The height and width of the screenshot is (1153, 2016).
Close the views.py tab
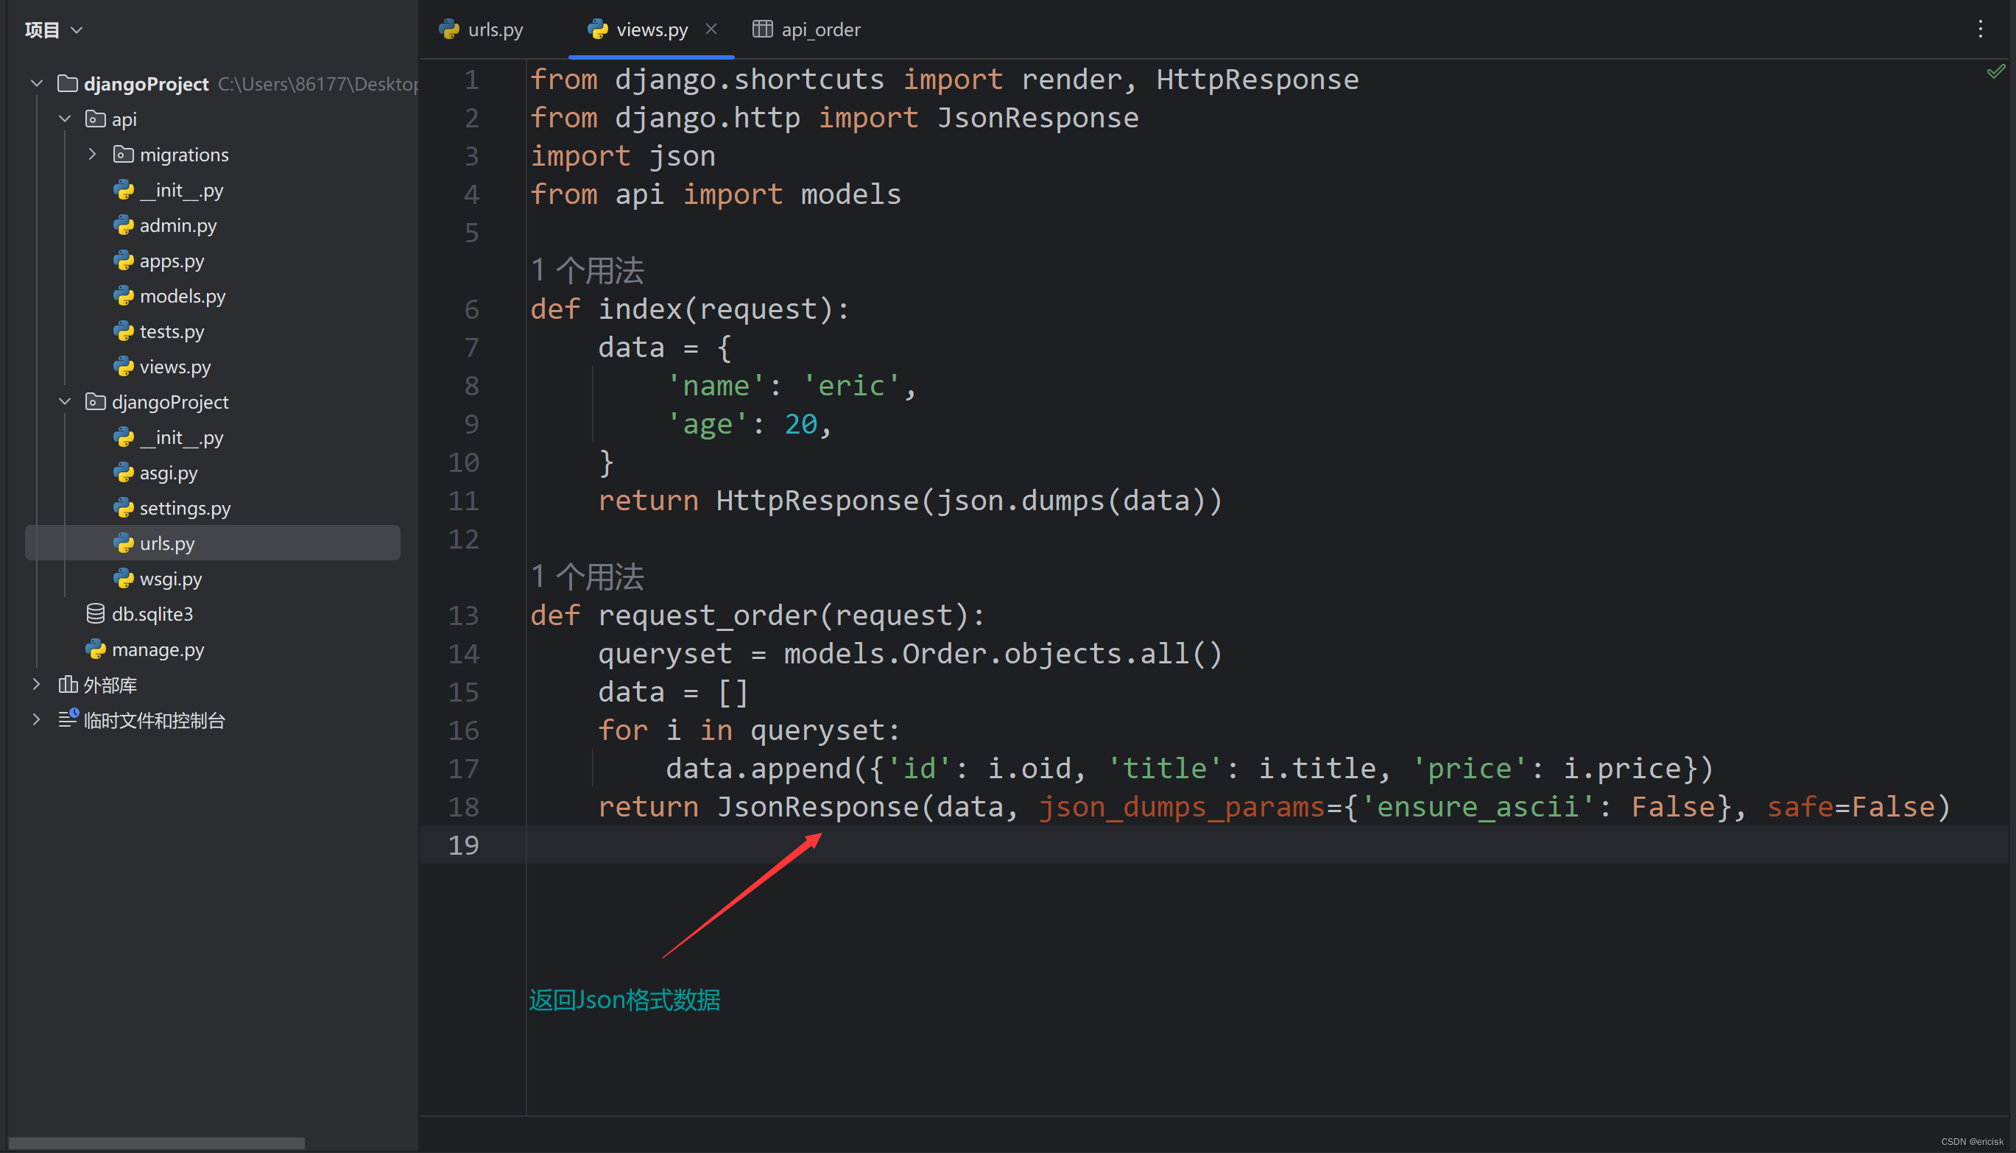(x=711, y=29)
